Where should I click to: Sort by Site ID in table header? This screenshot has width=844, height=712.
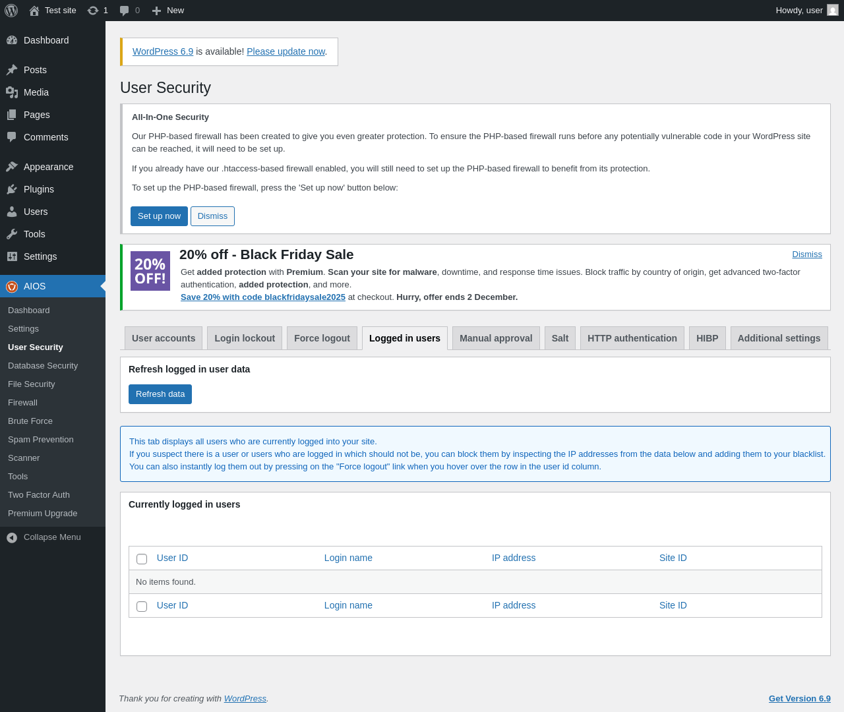[x=673, y=558]
